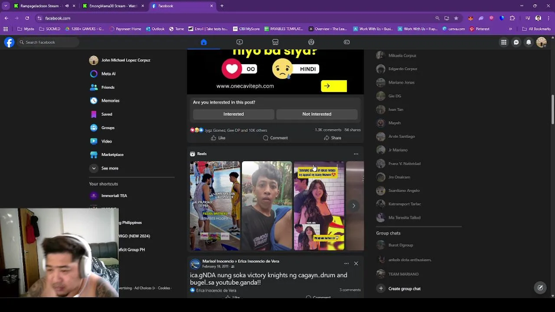
Task: Bookmark this page star icon
Action: (x=456, y=18)
